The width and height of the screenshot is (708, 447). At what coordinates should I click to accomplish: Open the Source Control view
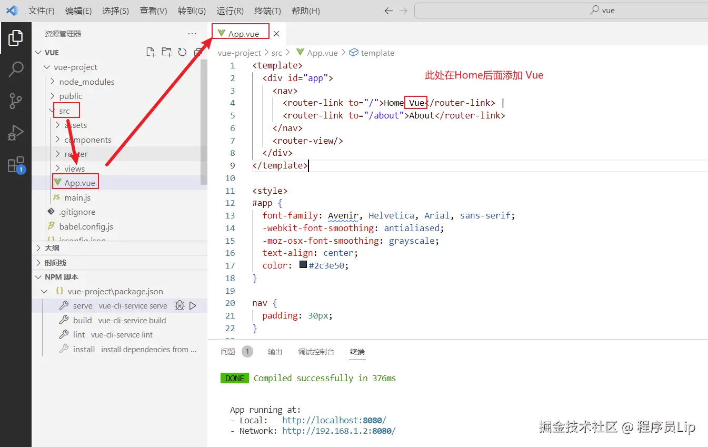[x=16, y=101]
